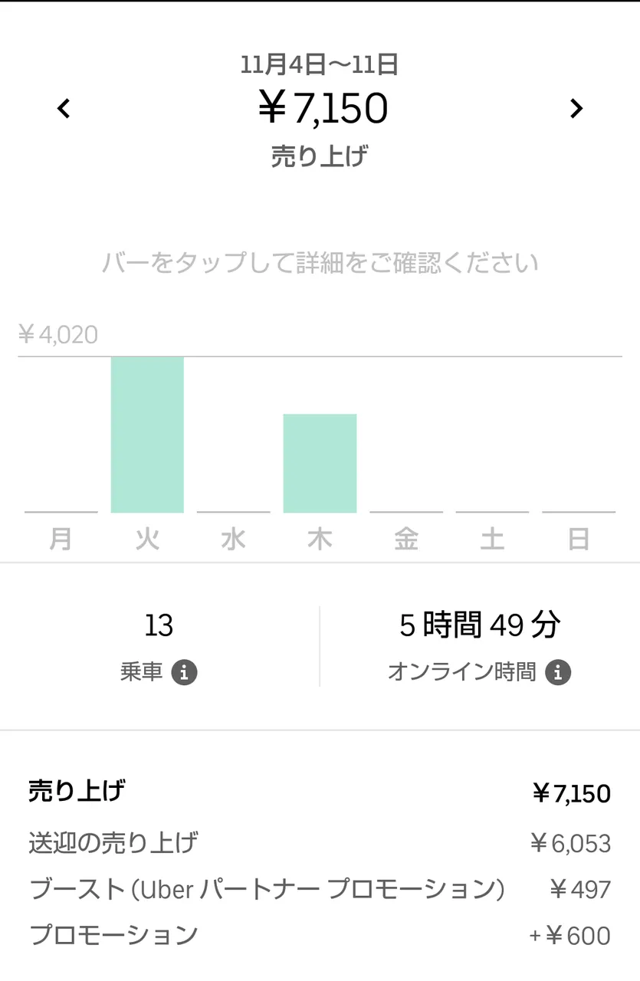Tap the 13 rides count
The image size is (640, 981).
click(159, 626)
